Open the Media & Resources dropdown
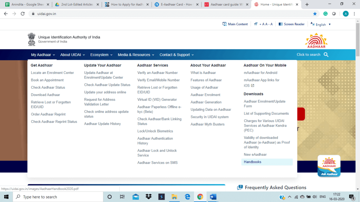 (136, 55)
